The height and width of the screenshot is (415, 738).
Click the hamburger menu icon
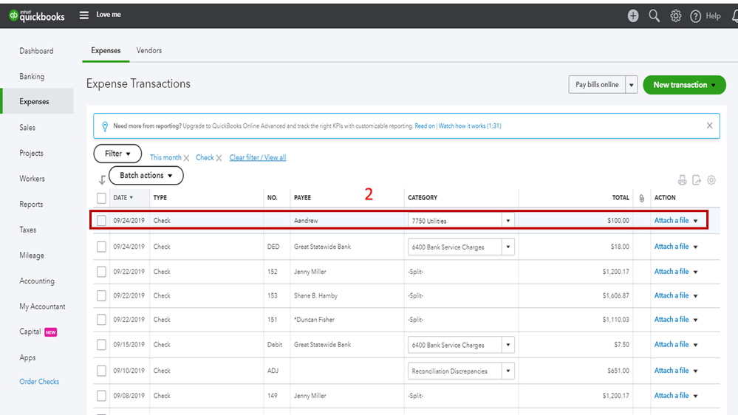84,16
